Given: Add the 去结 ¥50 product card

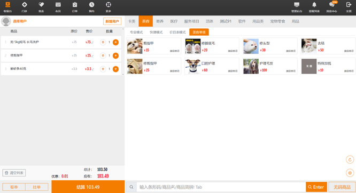Looking at the screenshot, I should pyautogui.click(x=328, y=46).
